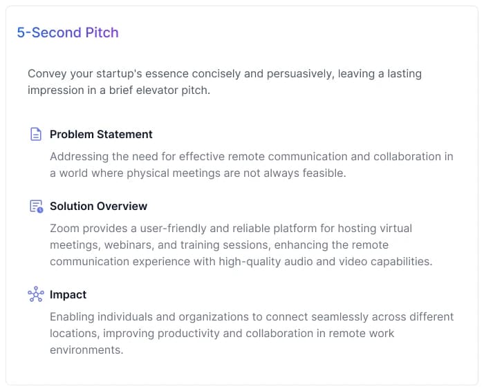Click the intro paragraph about elevator pitch
484x391 pixels.
point(225,82)
